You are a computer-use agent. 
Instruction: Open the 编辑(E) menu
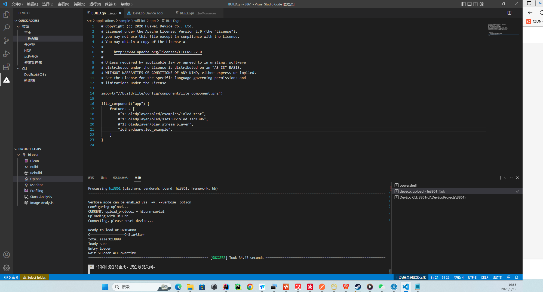coord(32,4)
